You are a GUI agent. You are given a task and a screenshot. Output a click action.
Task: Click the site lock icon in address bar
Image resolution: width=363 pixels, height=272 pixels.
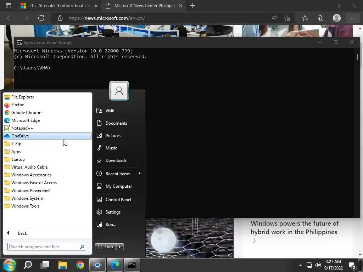[60, 18]
